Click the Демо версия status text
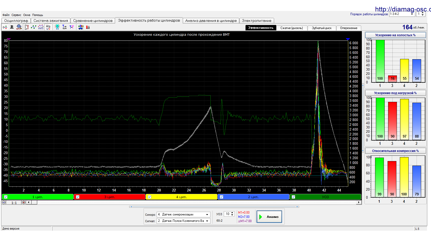 point(11,229)
